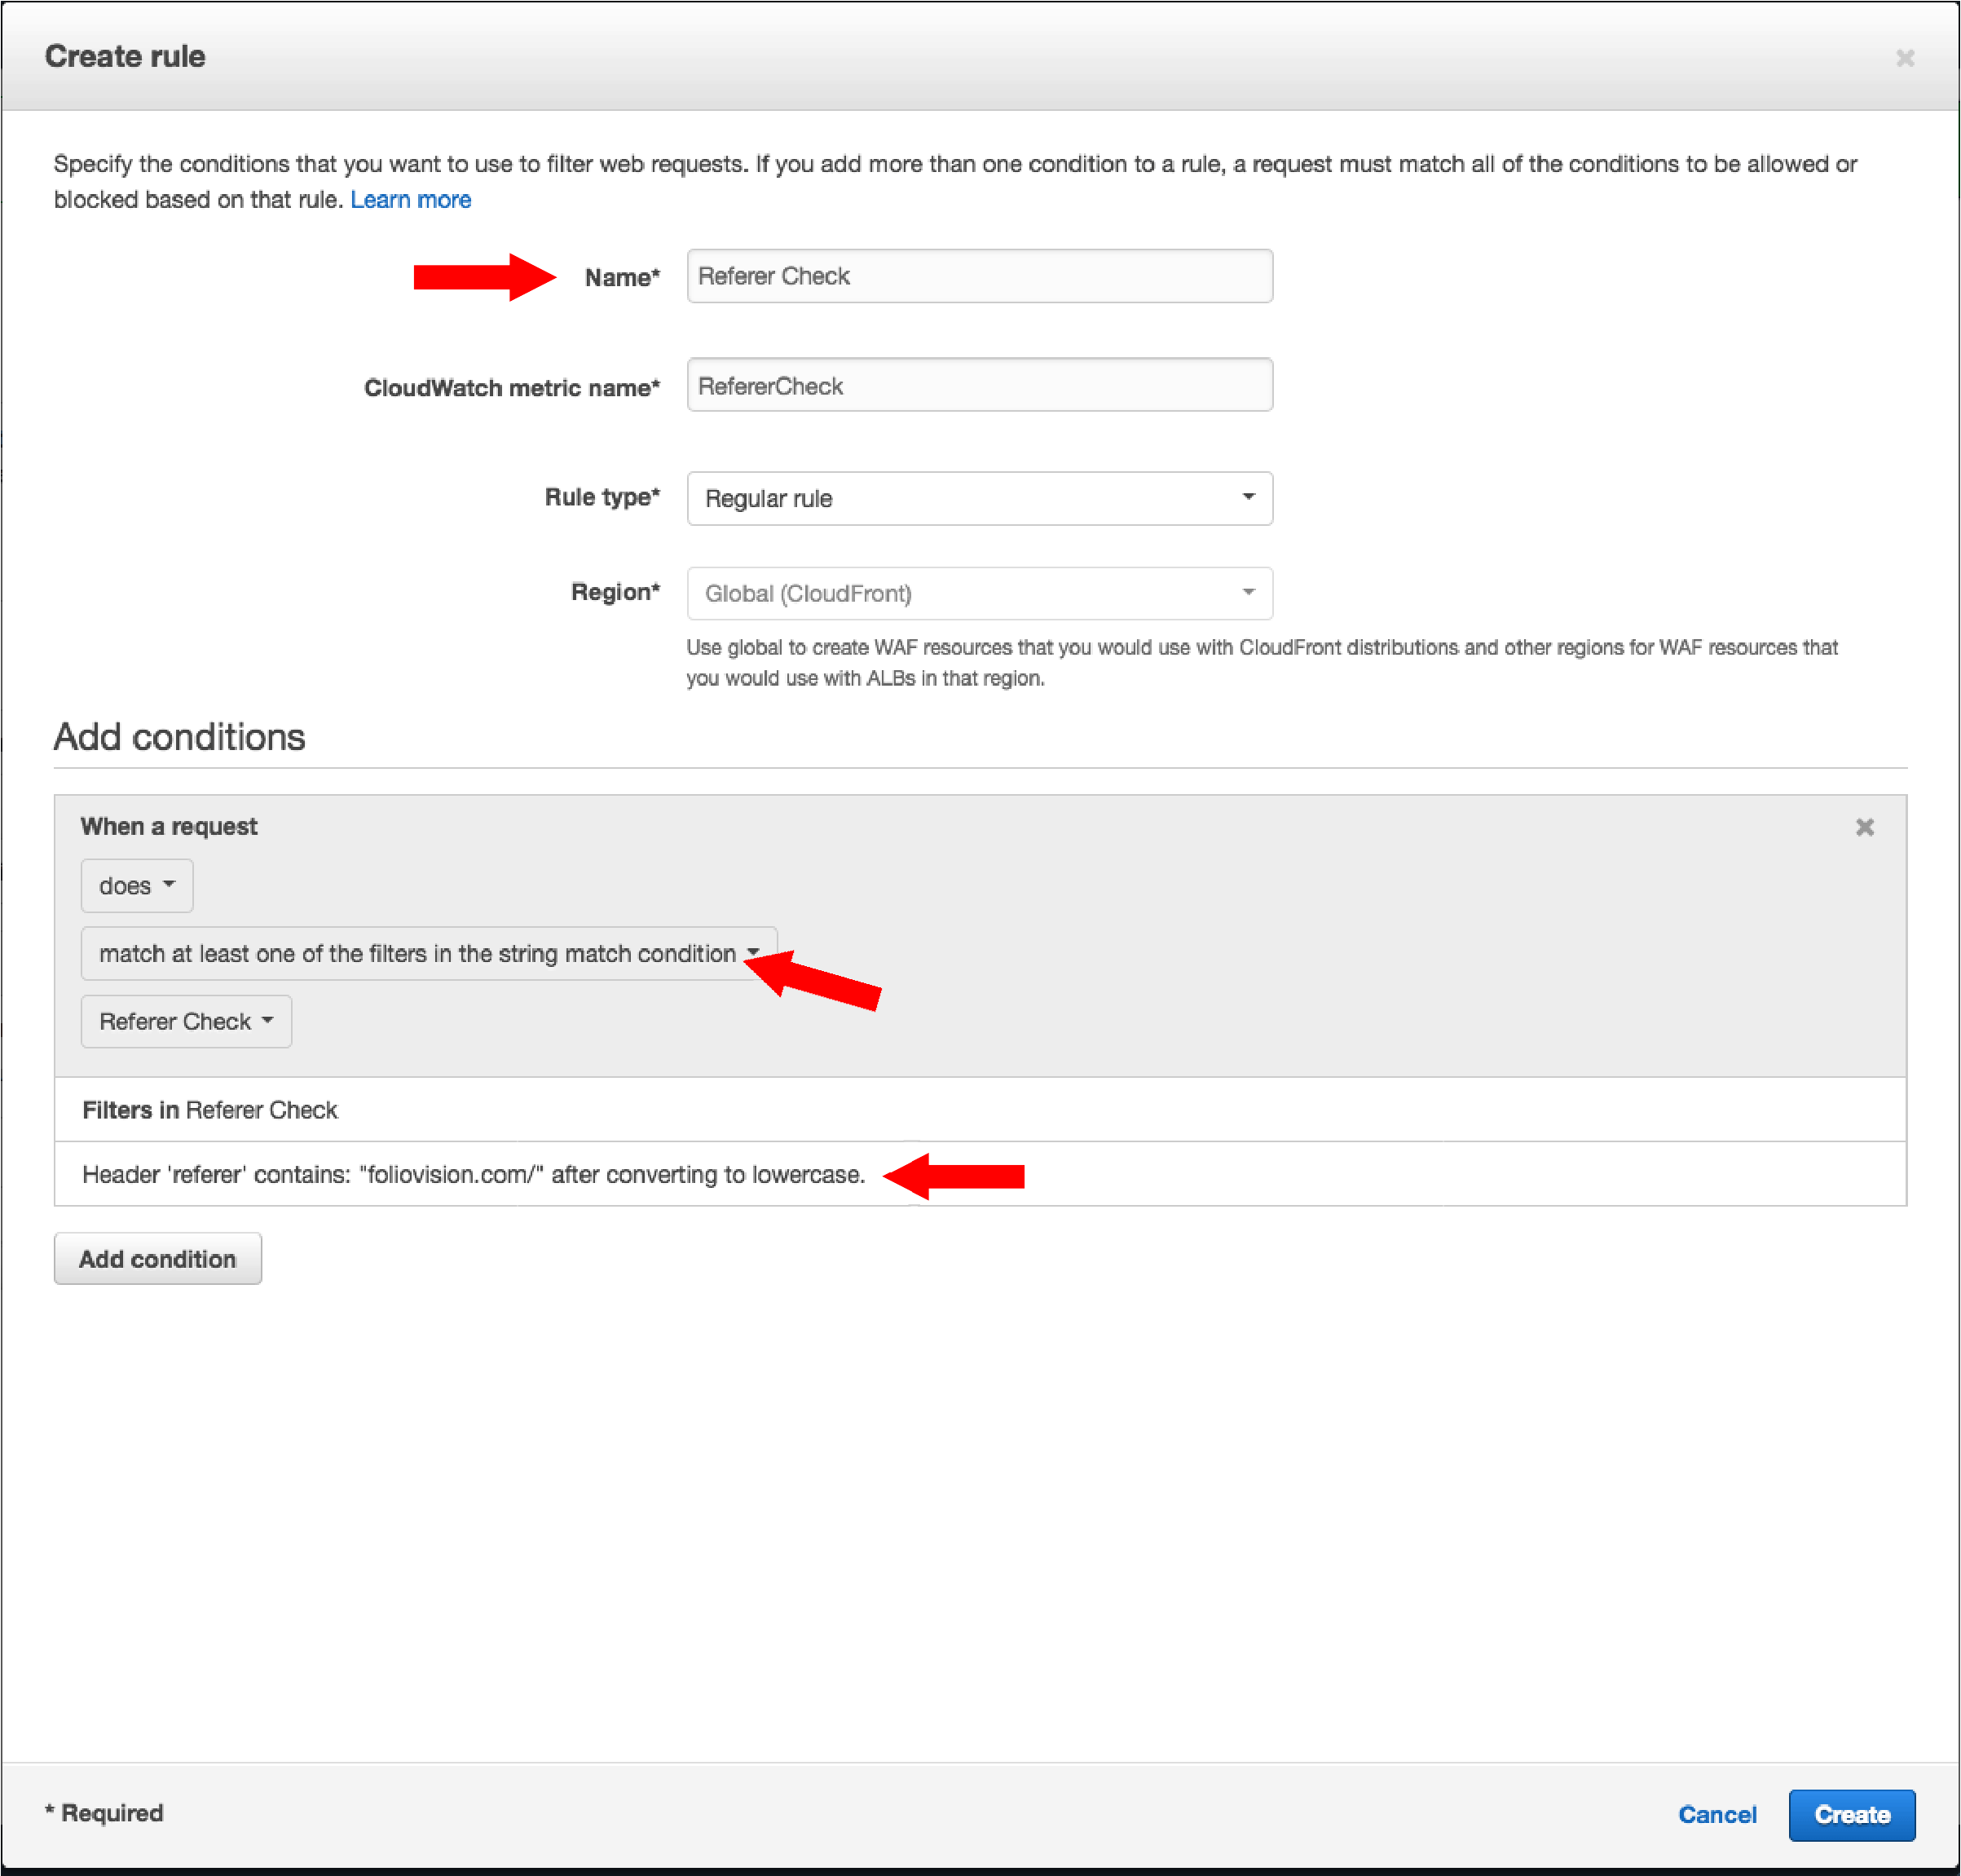Image resolution: width=1961 pixels, height=1876 pixels.
Task: Open the 'Referer Check' condition dropdown
Action: coord(186,1021)
